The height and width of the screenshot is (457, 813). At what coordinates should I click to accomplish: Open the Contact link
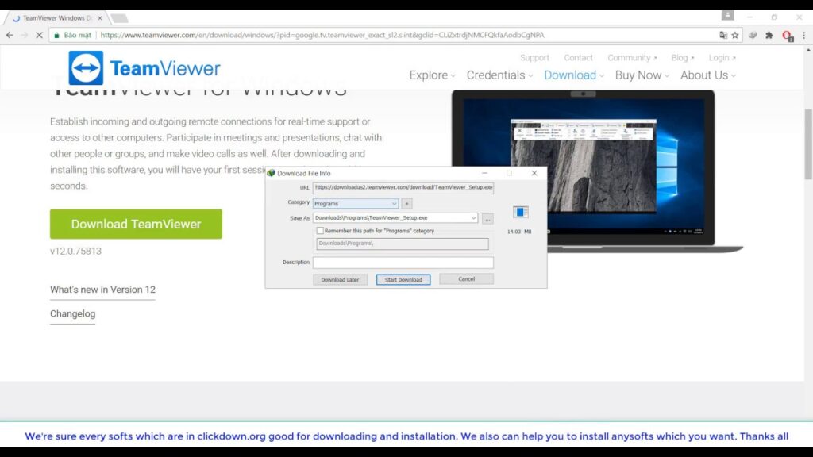[x=578, y=57]
